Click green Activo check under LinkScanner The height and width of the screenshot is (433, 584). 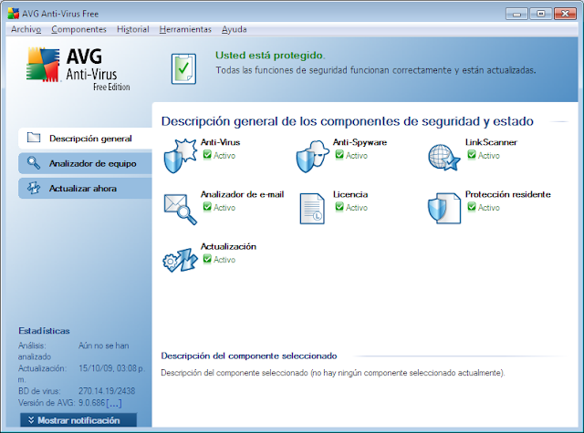coord(472,155)
